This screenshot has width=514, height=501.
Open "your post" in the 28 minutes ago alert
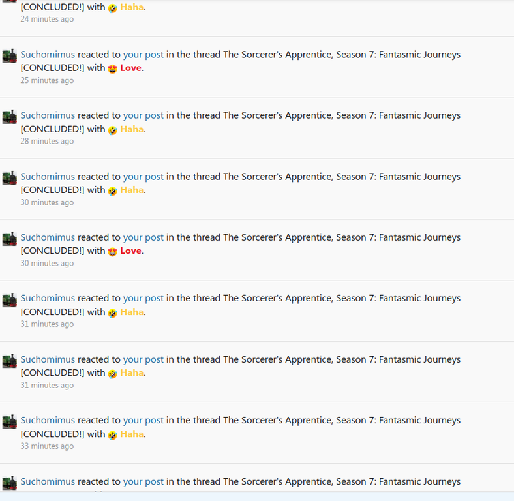pos(144,115)
